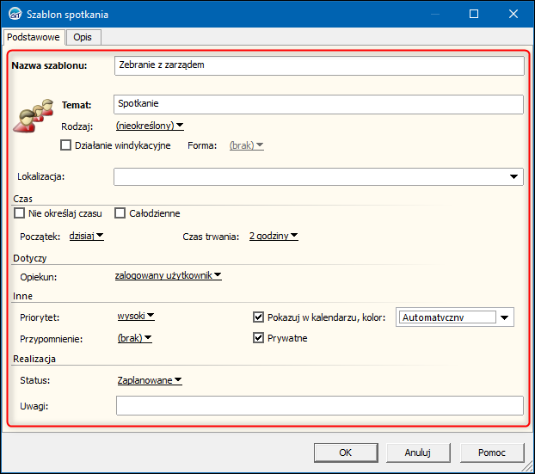
Task: Minimize the Szablon spotkania window
Action: coord(435,14)
